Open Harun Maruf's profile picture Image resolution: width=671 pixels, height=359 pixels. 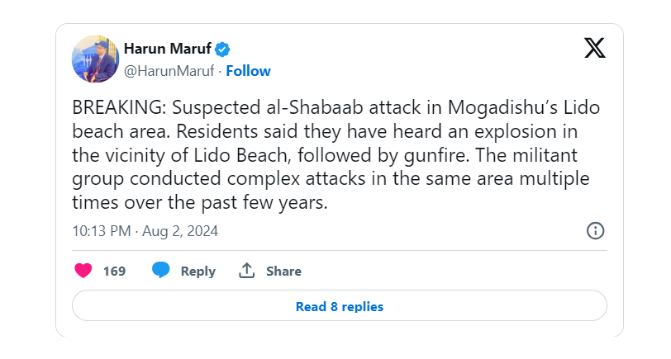coord(96,59)
